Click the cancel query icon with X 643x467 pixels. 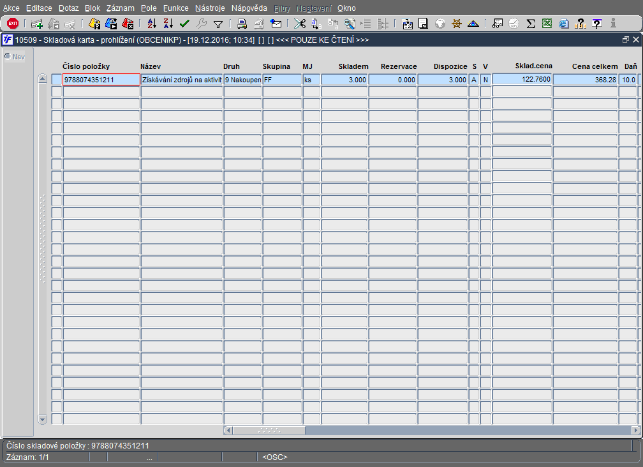128,24
